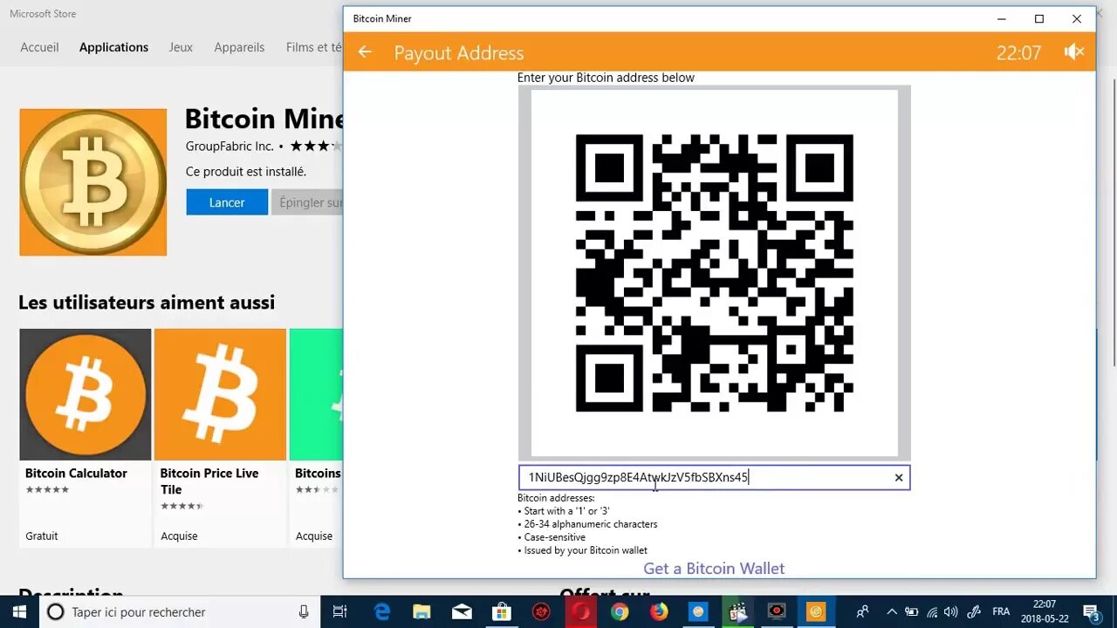Open the taskbar clock and date
1117x628 pixels.
point(1045,611)
